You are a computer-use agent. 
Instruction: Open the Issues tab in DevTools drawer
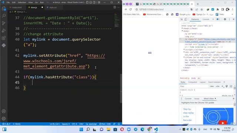tap(197, 99)
